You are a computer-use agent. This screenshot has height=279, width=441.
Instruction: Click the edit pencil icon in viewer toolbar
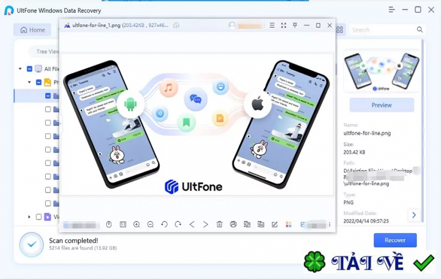pyautogui.click(x=275, y=225)
